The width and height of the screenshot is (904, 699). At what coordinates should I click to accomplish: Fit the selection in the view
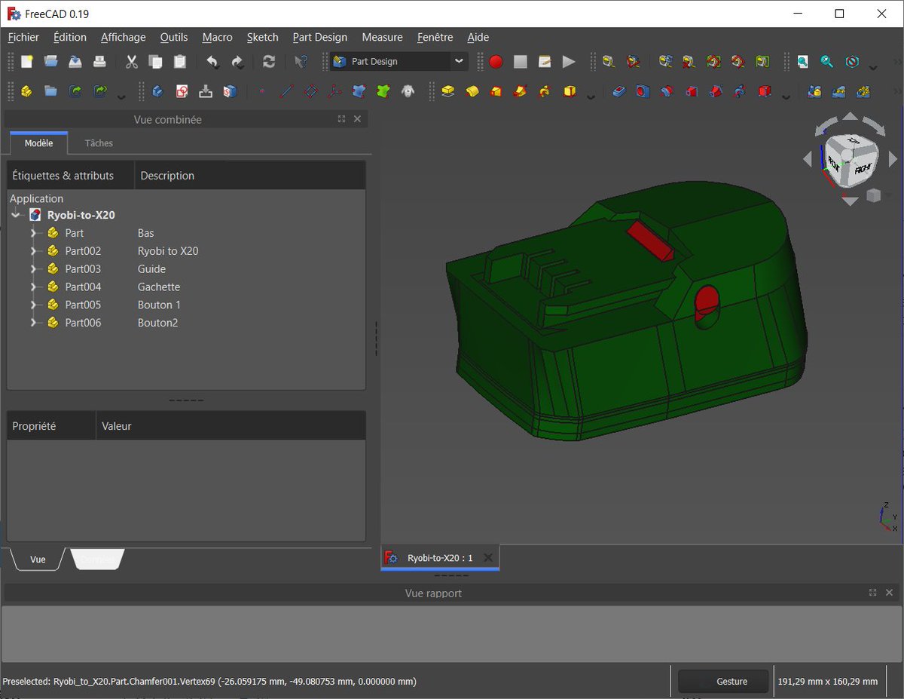point(827,62)
